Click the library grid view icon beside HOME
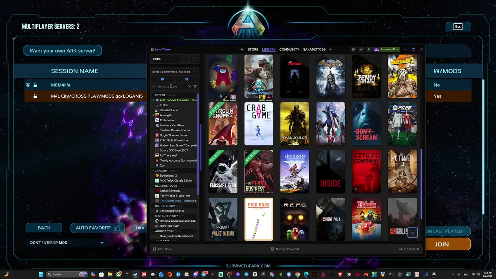Screen dimensions: 496x279 pyautogui.click(x=194, y=59)
